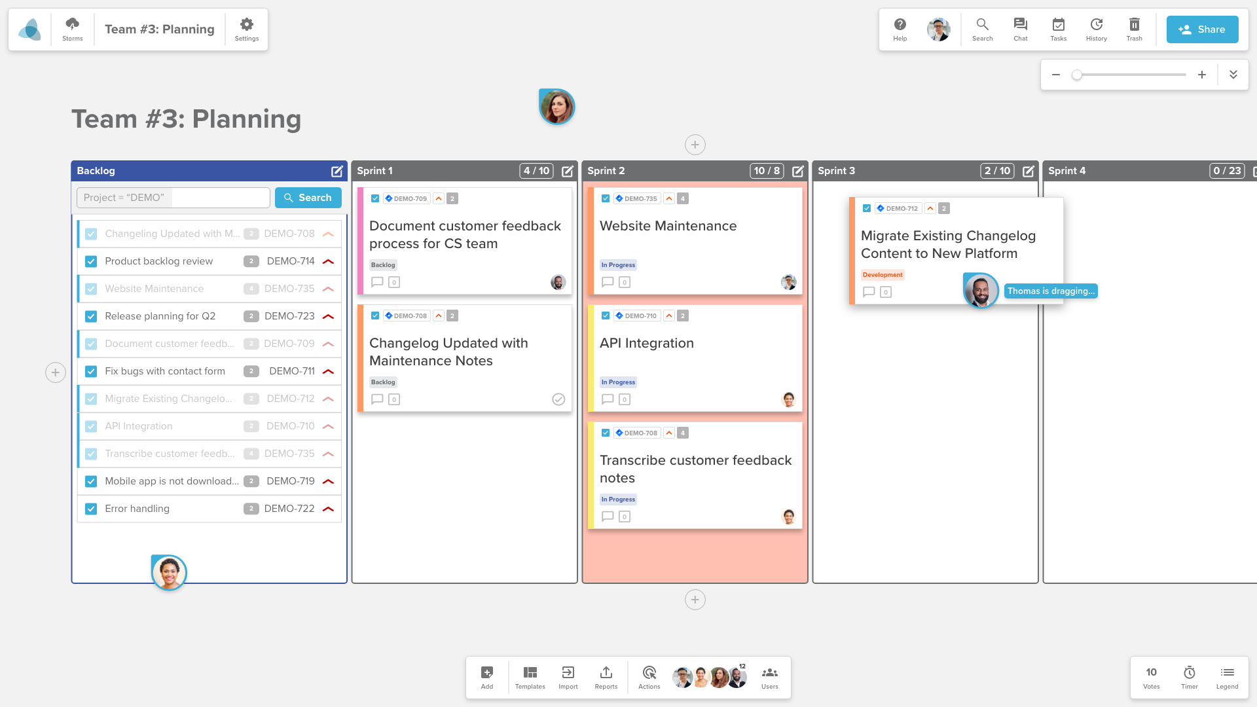1257x707 pixels.
Task: Click the red priority chevron beside Release planning for Q2
Action: tap(327, 316)
